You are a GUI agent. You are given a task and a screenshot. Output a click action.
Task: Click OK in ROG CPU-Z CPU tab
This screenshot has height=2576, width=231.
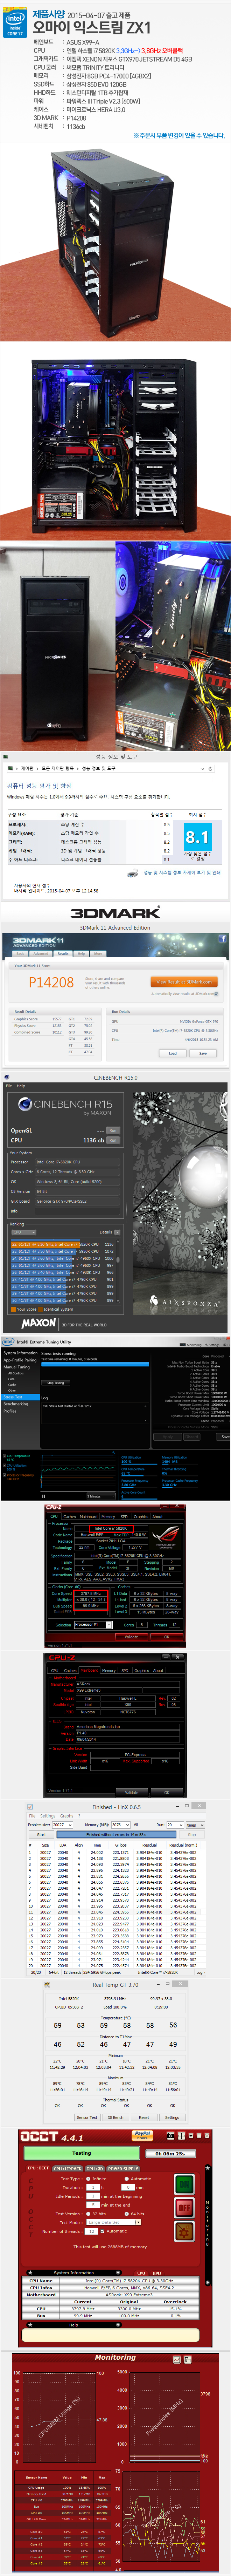(167, 1637)
